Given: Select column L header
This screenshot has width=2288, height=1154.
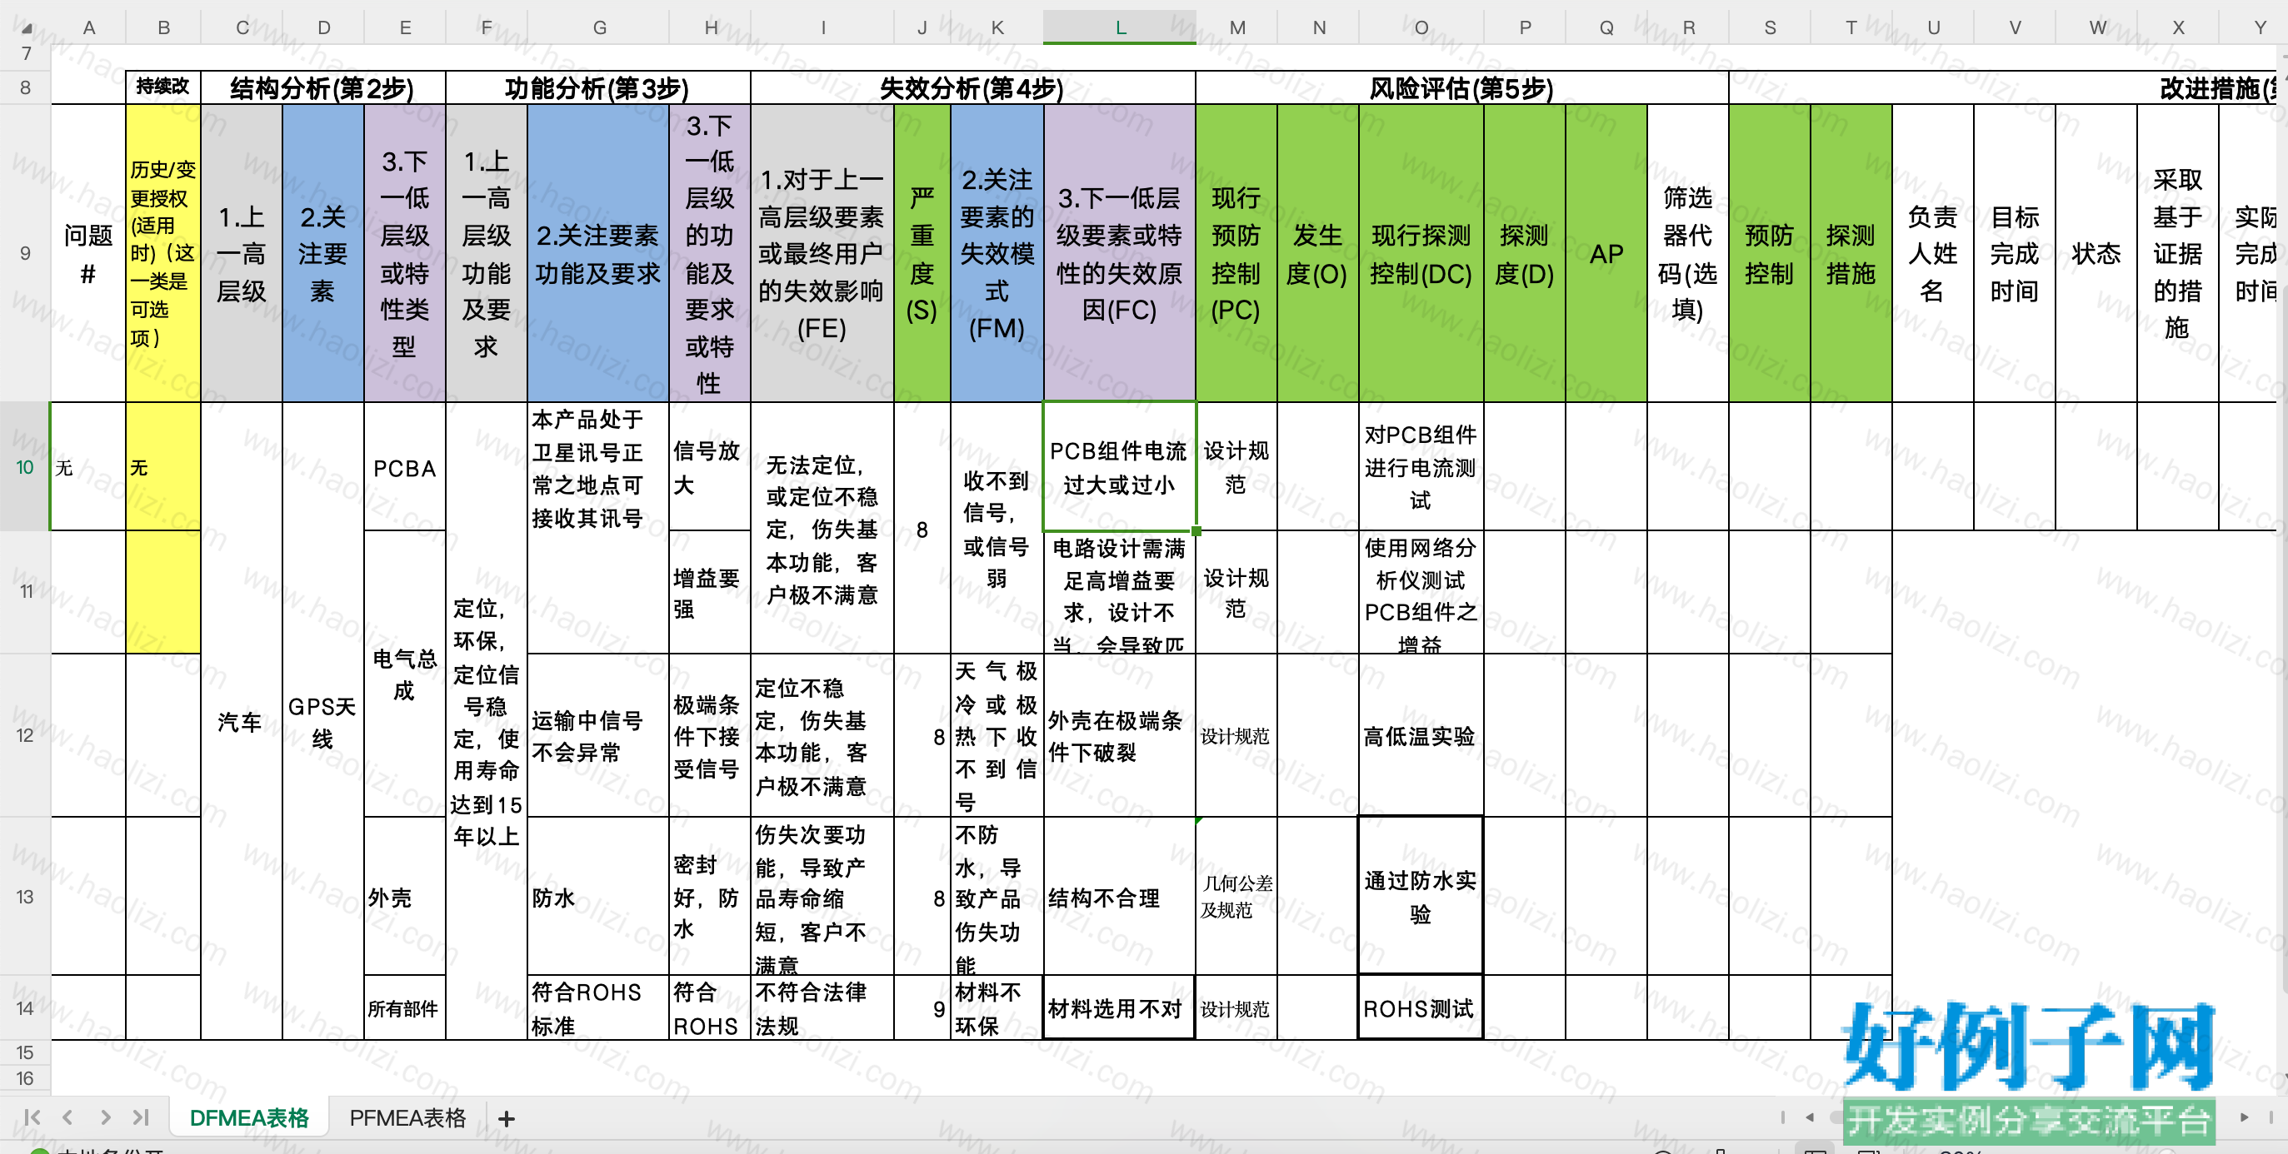Looking at the screenshot, I should coord(1120,27).
